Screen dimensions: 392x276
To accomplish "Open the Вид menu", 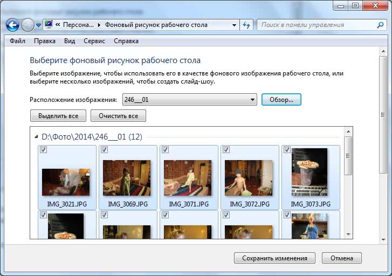I will click(x=70, y=41).
